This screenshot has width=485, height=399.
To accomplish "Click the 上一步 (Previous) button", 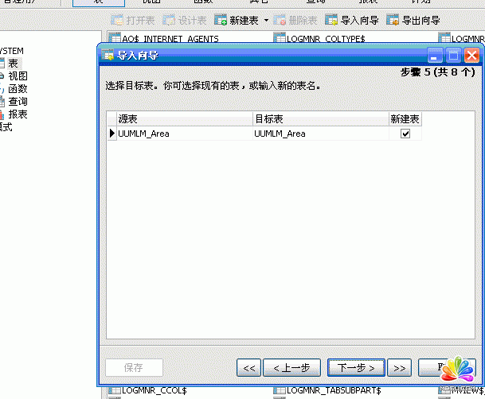I will click(291, 367).
